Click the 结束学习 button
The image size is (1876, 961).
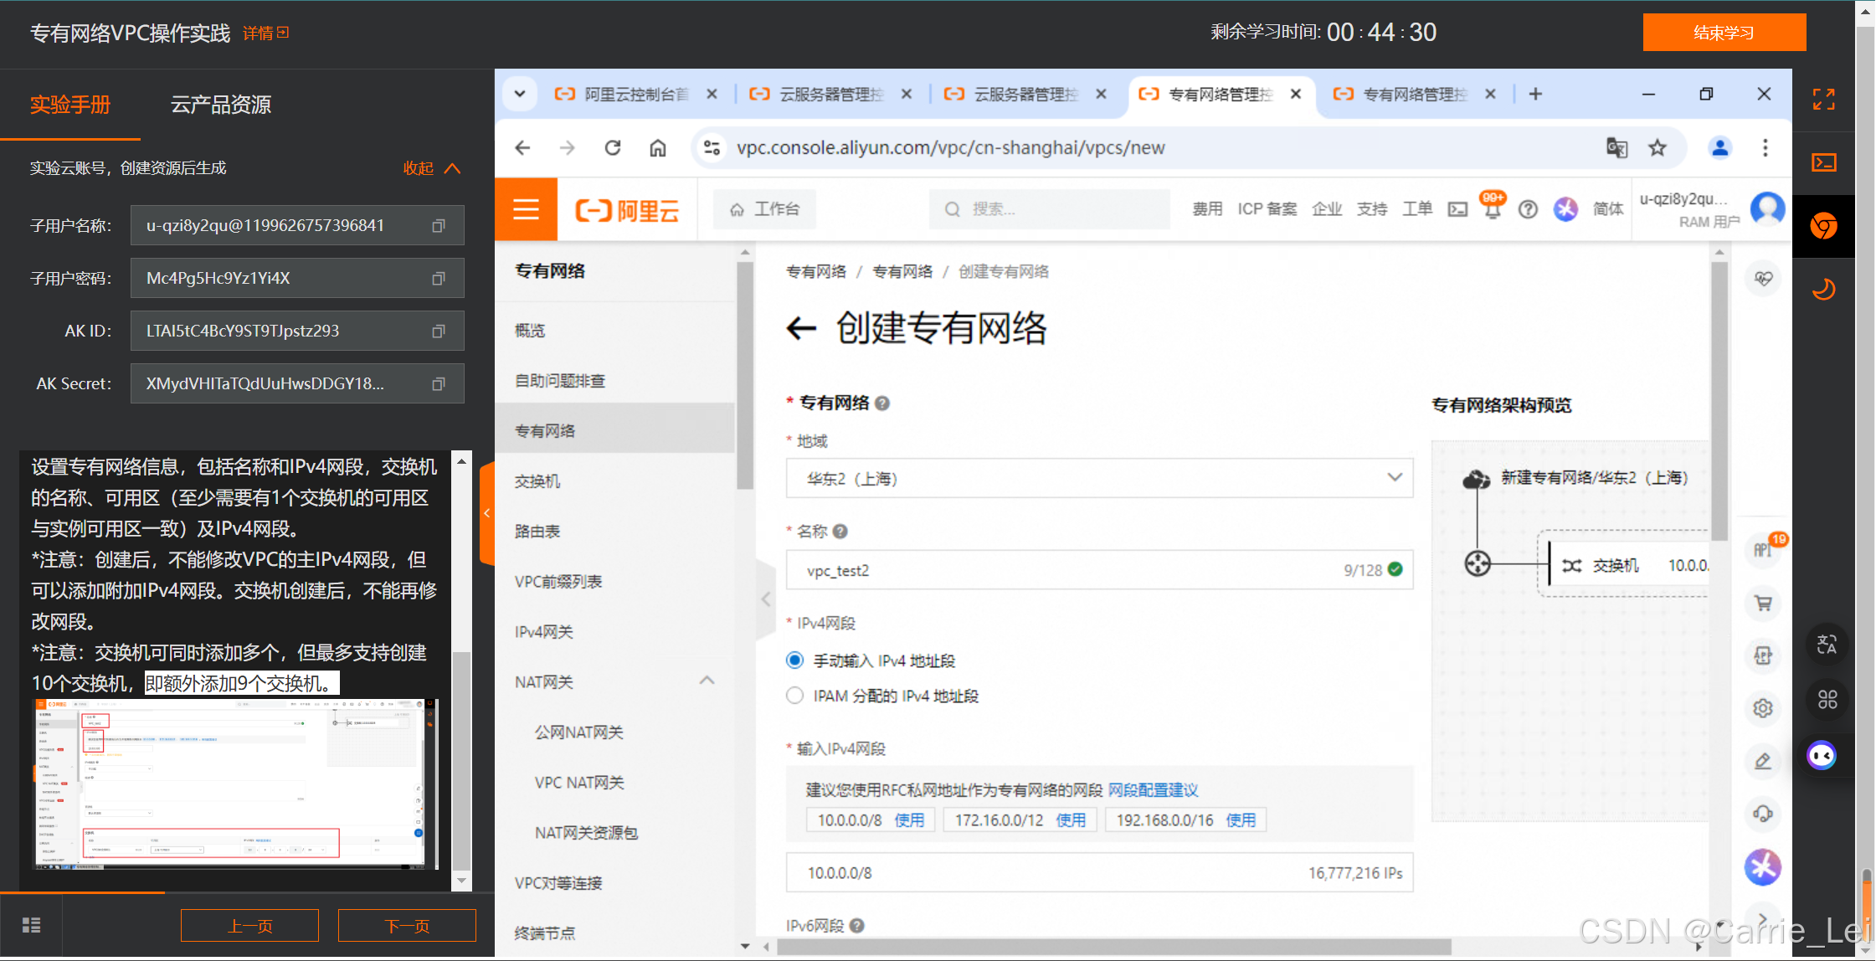(1724, 33)
